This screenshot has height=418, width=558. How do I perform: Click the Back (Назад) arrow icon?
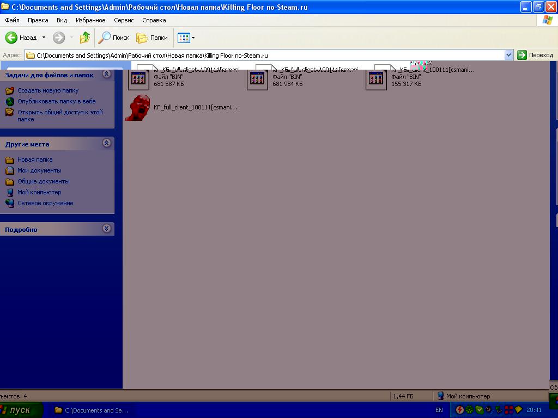11,38
